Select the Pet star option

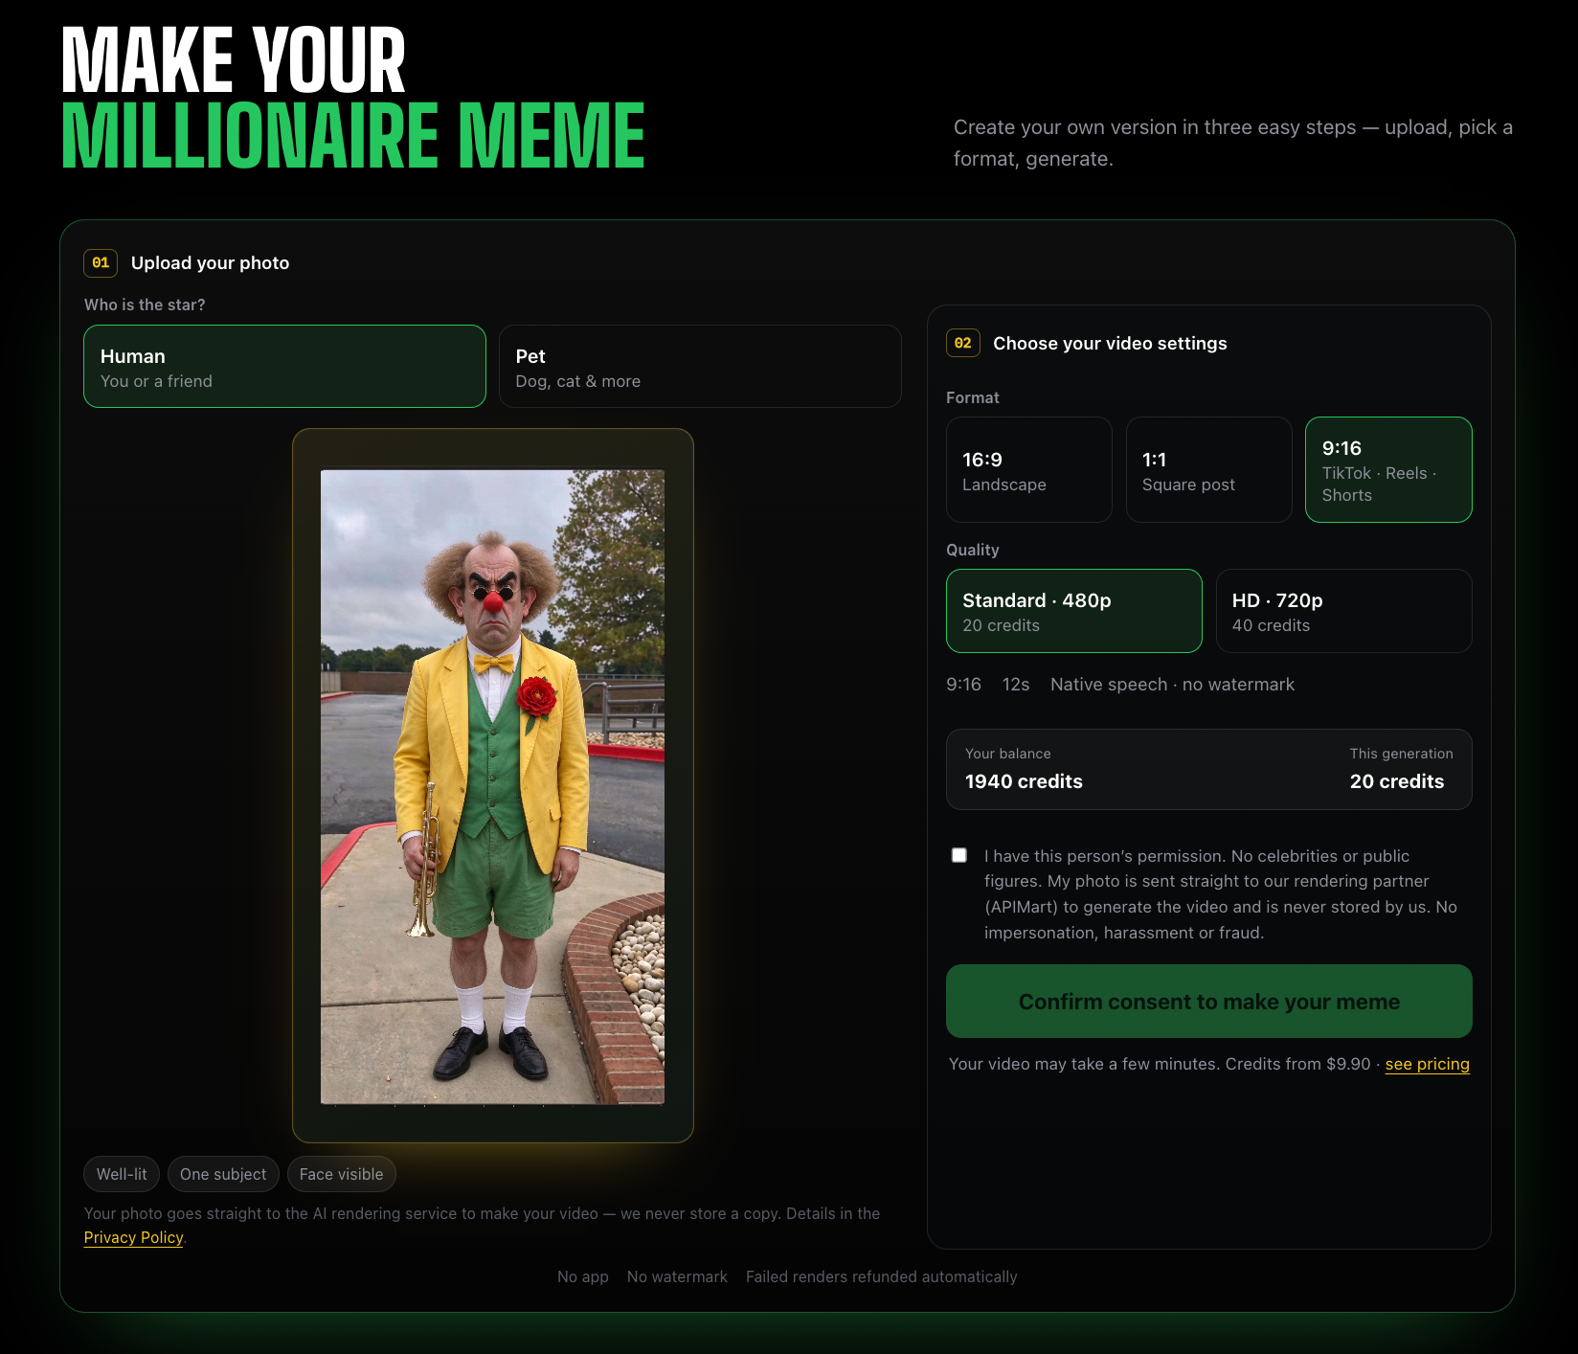click(700, 367)
